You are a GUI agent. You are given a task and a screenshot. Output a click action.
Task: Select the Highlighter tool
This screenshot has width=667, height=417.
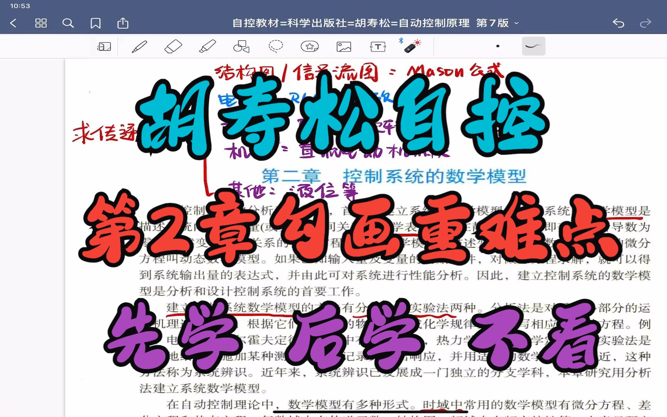[208, 46]
